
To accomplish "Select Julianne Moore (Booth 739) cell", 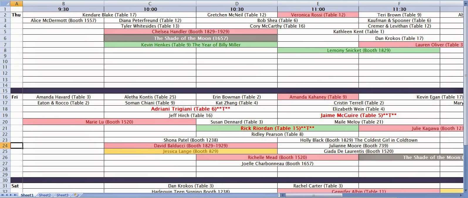I will pyautogui.click(x=359, y=145).
